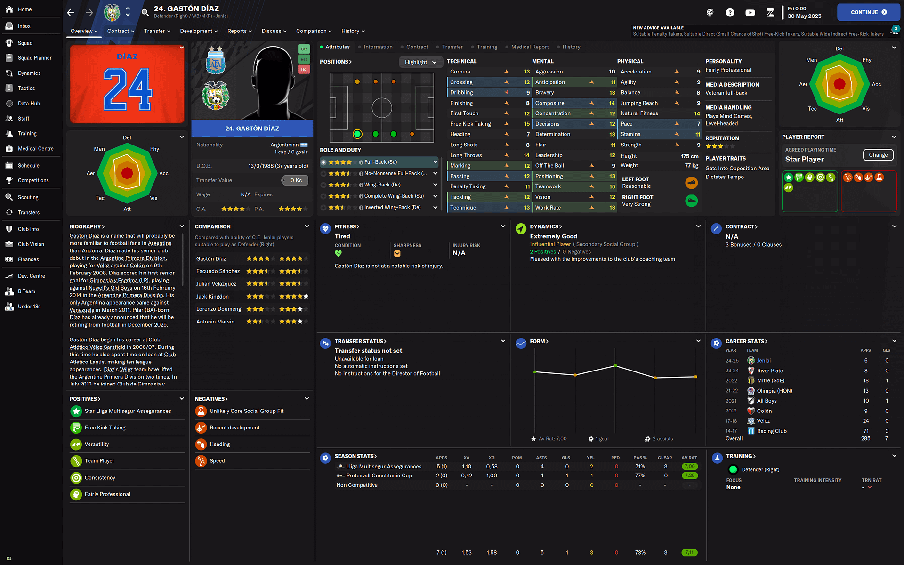
Task: Open Medical Centre from the sidebar
Action: pos(35,149)
